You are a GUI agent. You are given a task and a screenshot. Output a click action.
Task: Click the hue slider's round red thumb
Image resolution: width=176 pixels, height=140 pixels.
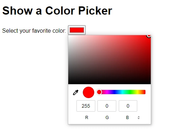99,92
